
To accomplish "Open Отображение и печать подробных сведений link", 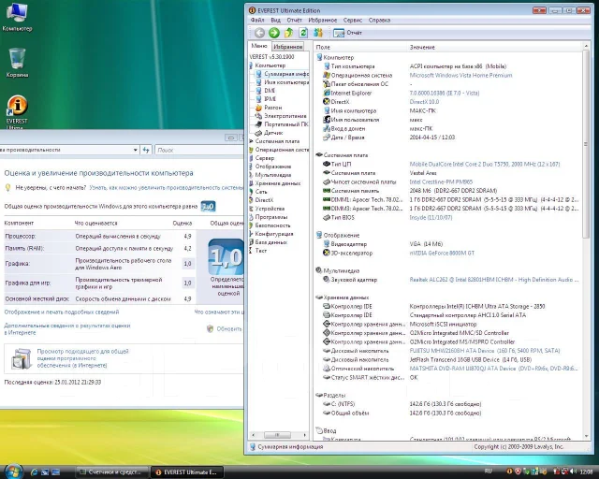I will [x=62, y=312].
